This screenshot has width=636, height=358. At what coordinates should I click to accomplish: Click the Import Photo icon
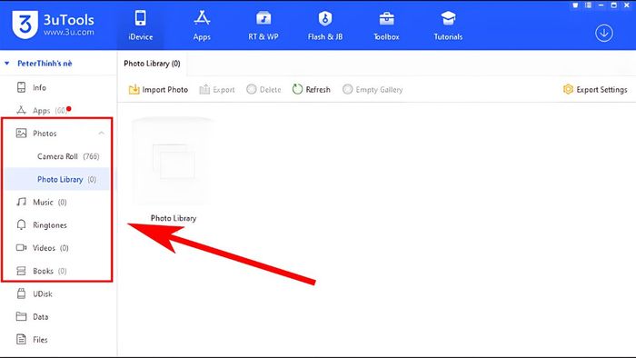click(134, 89)
